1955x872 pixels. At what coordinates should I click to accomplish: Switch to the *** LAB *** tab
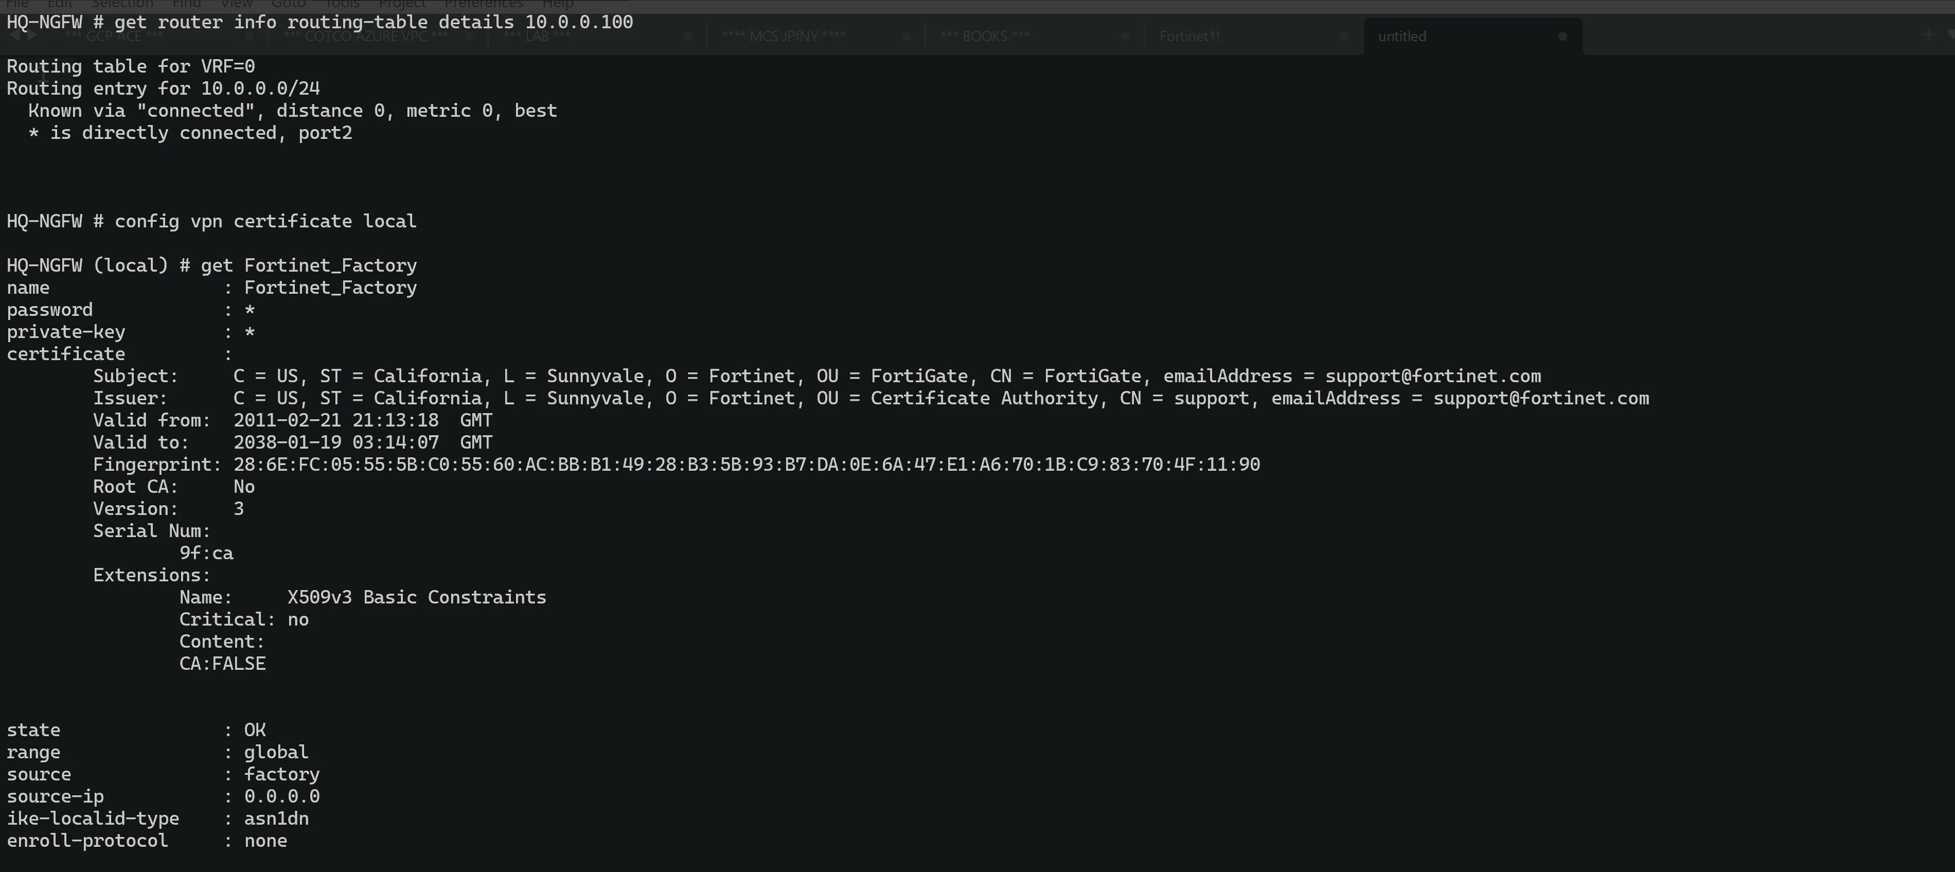[537, 37]
